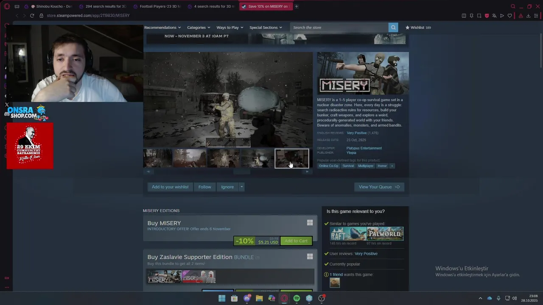
Task: Switch to Shinobu Koucho browser tab
Action: click(x=51, y=6)
